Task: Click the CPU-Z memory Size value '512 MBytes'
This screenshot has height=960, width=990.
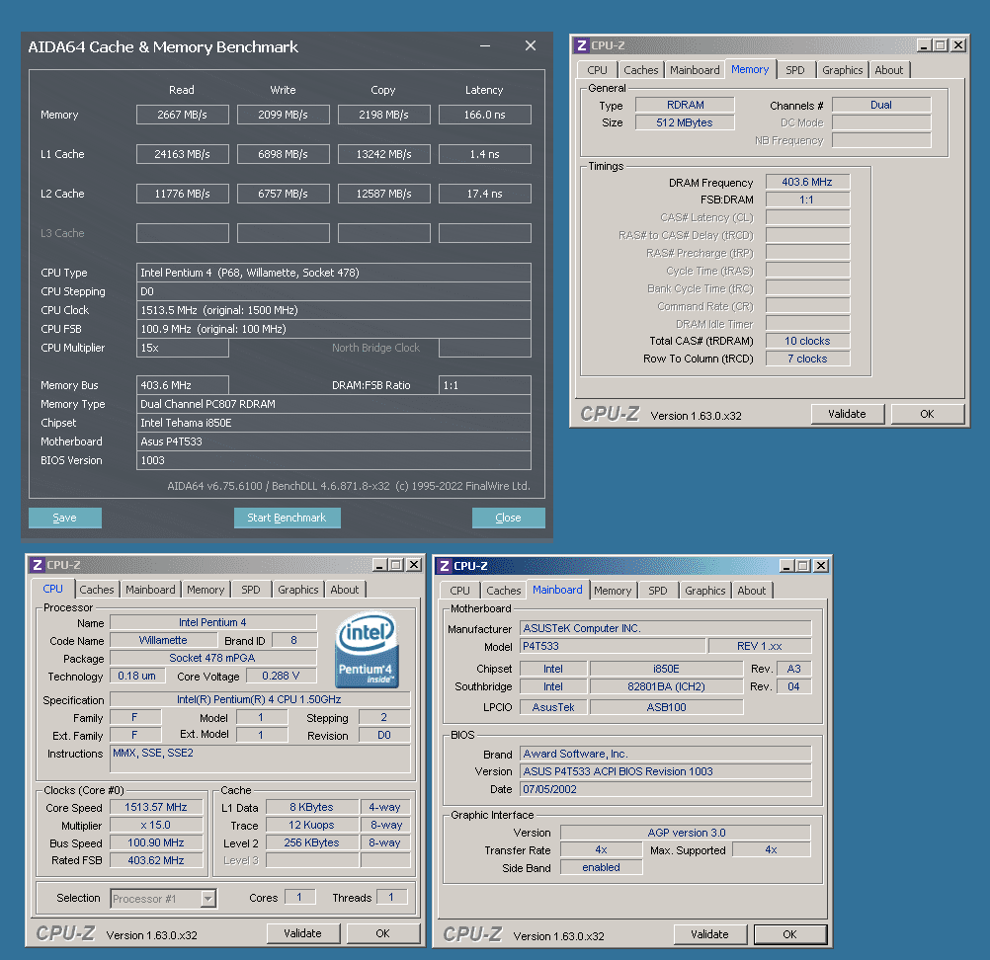Action: 685,122
